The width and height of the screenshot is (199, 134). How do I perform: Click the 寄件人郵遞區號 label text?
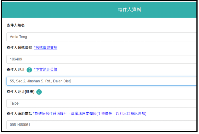coord(19,48)
